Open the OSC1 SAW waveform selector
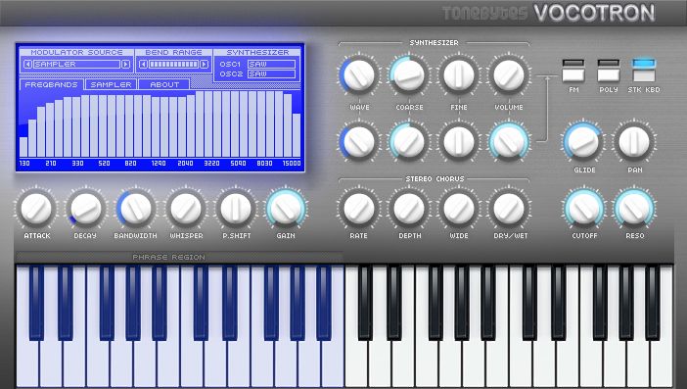 point(271,64)
